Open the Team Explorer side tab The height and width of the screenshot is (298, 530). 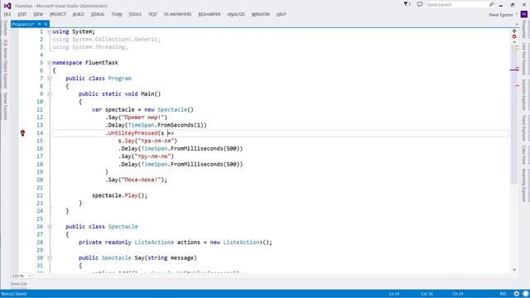point(524,127)
